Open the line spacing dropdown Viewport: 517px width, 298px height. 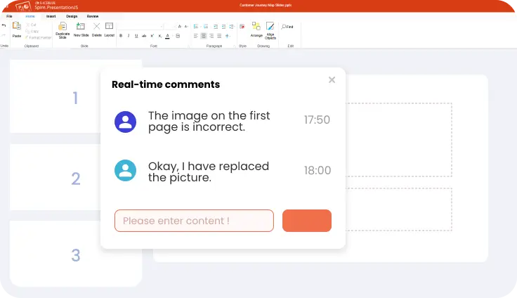click(232, 27)
